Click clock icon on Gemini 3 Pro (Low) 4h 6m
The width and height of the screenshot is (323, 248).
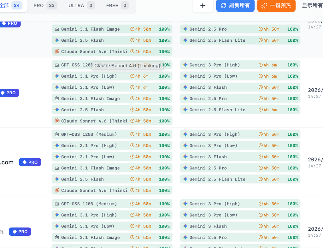click(261, 76)
